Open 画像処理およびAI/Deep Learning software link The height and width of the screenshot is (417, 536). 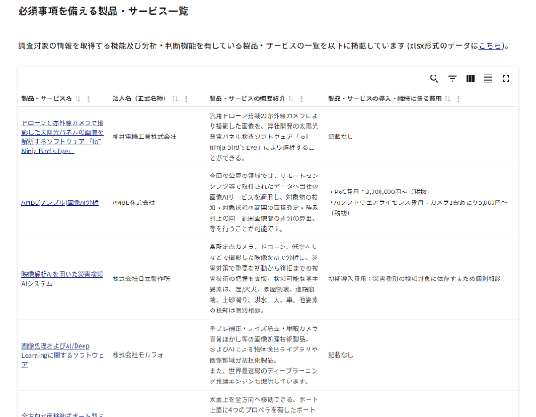[x=62, y=355]
